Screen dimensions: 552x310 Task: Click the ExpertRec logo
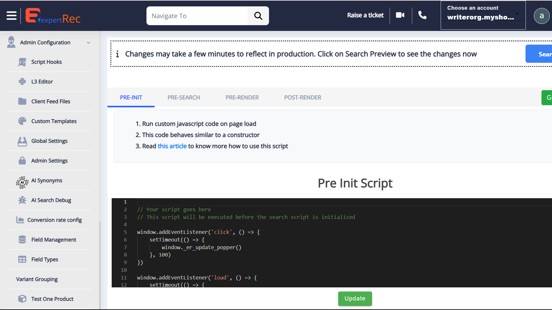click(53, 16)
